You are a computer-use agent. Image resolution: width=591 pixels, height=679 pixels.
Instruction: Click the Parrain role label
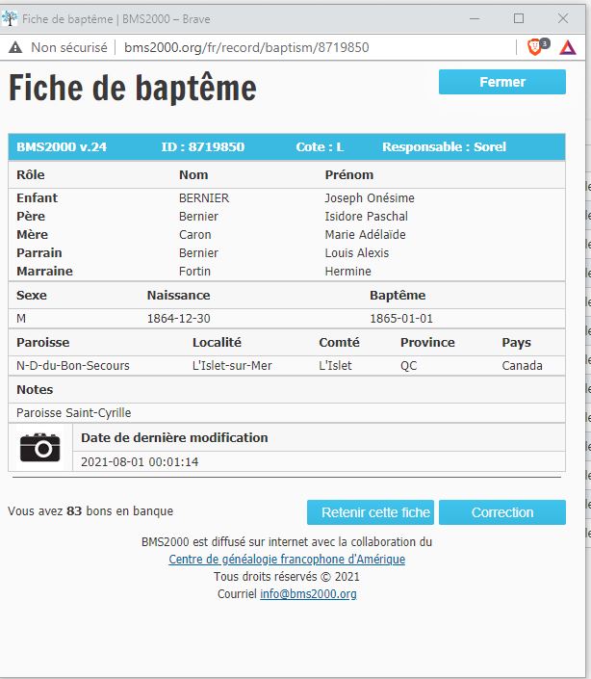[39, 252]
